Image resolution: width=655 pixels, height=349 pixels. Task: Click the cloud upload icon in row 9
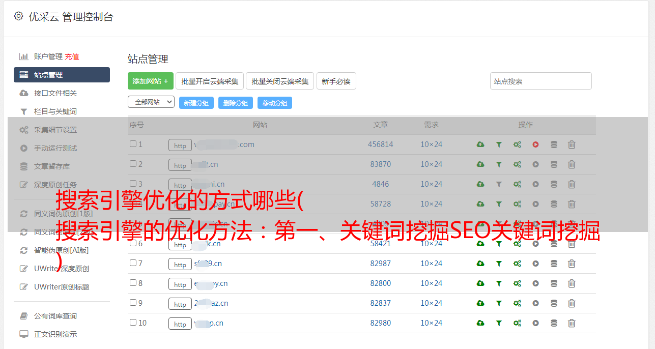click(480, 303)
